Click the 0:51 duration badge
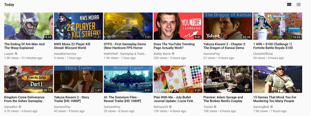The width and height of the screenshot is (311, 116). 148,90
